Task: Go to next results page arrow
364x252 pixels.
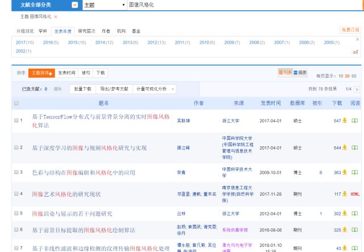Action: pyautogui.click(x=357, y=89)
